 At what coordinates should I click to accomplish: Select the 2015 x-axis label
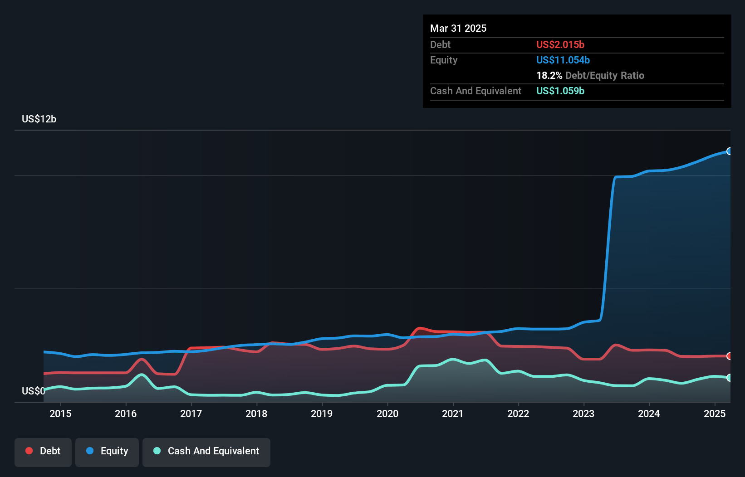coord(60,414)
